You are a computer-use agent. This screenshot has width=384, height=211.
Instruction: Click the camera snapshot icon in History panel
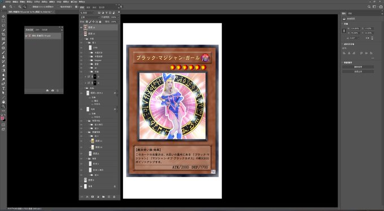(x=53, y=91)
